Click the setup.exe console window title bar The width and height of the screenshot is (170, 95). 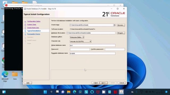64,5
